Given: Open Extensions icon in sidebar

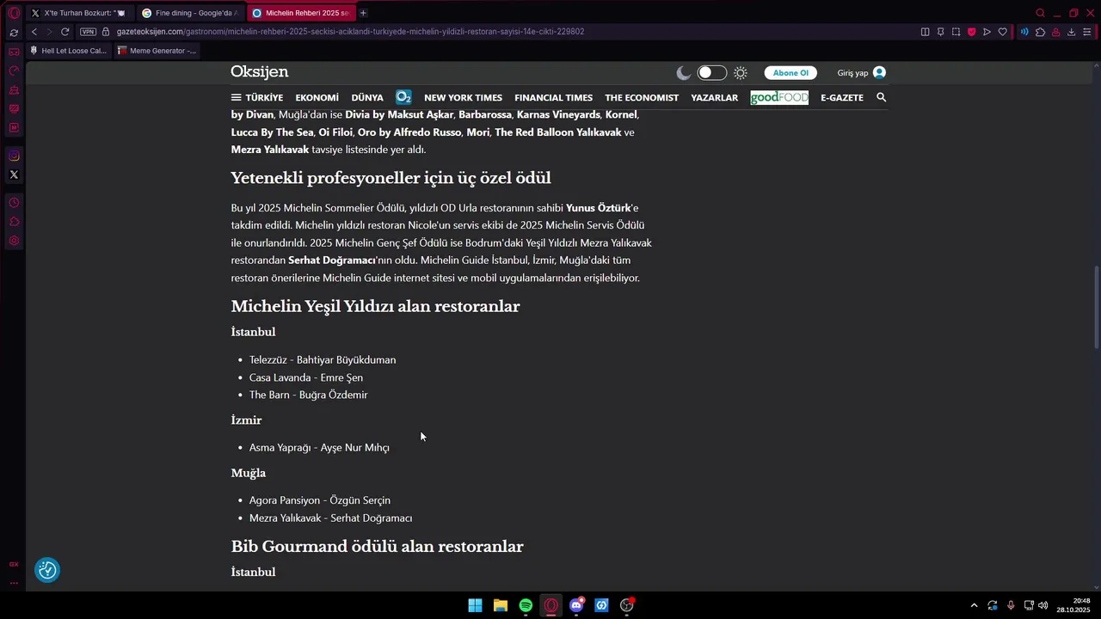Looking at the screenshot, I should [x=14, y=222].
